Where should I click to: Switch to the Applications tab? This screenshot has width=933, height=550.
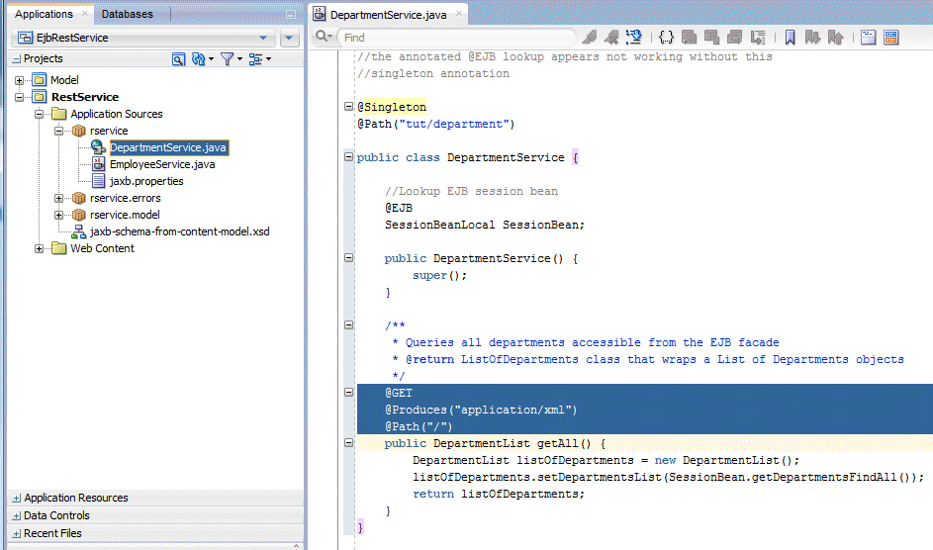pos(44,14)
